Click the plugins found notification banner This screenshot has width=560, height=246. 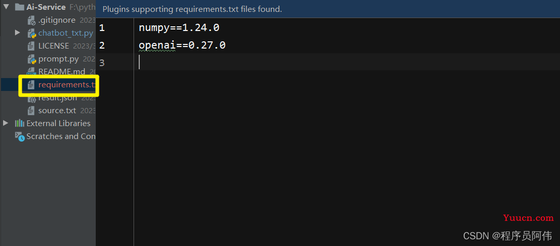click(328, 9)
